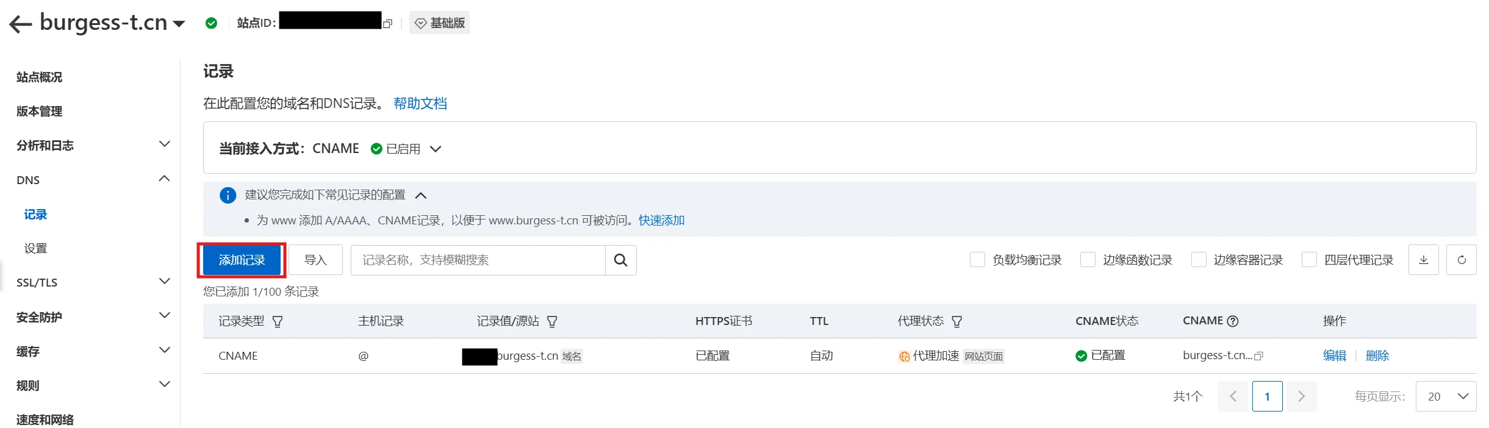
Task: Click the back arrow beside burgess-t.cn
Action: [20, 24]
